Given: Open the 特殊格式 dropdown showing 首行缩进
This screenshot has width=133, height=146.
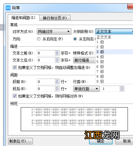Looking at the screenshot, I should click(x=84, y=60).
